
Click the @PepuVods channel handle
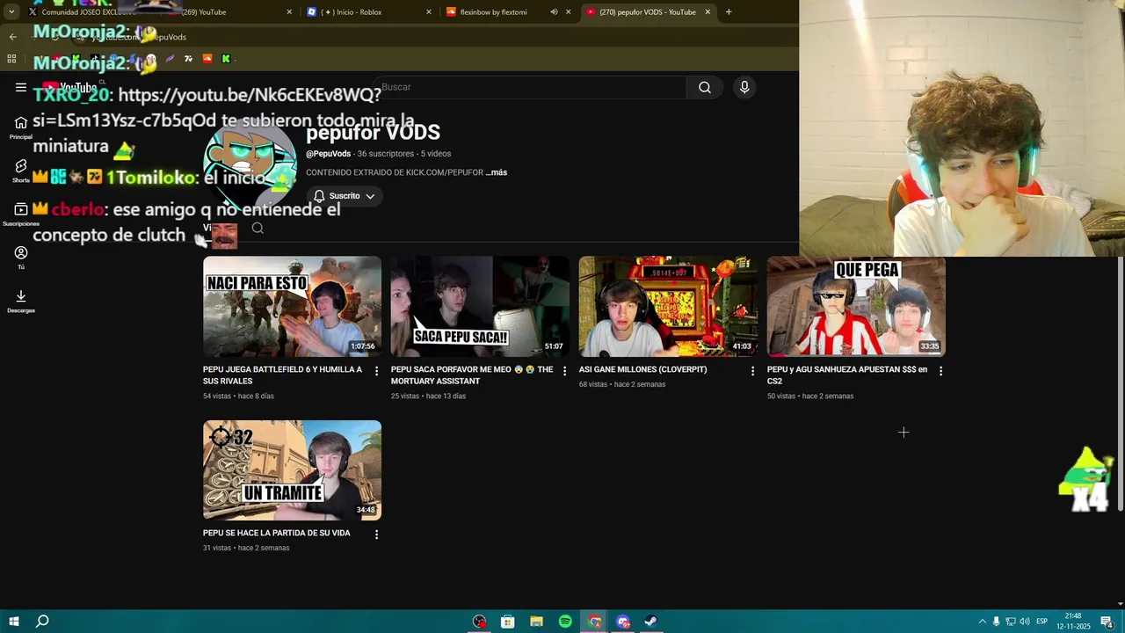(329, 154)
